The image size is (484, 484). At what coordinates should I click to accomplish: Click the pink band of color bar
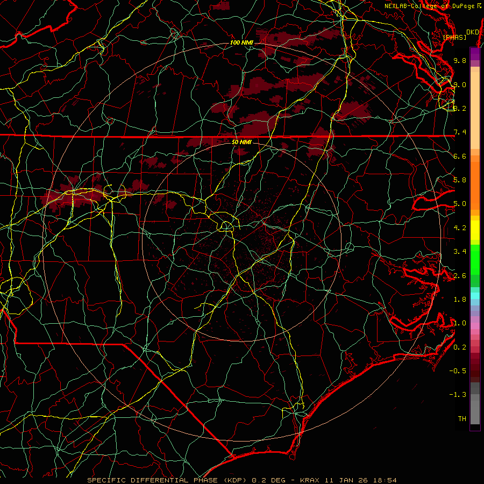[x=475, y=326]
